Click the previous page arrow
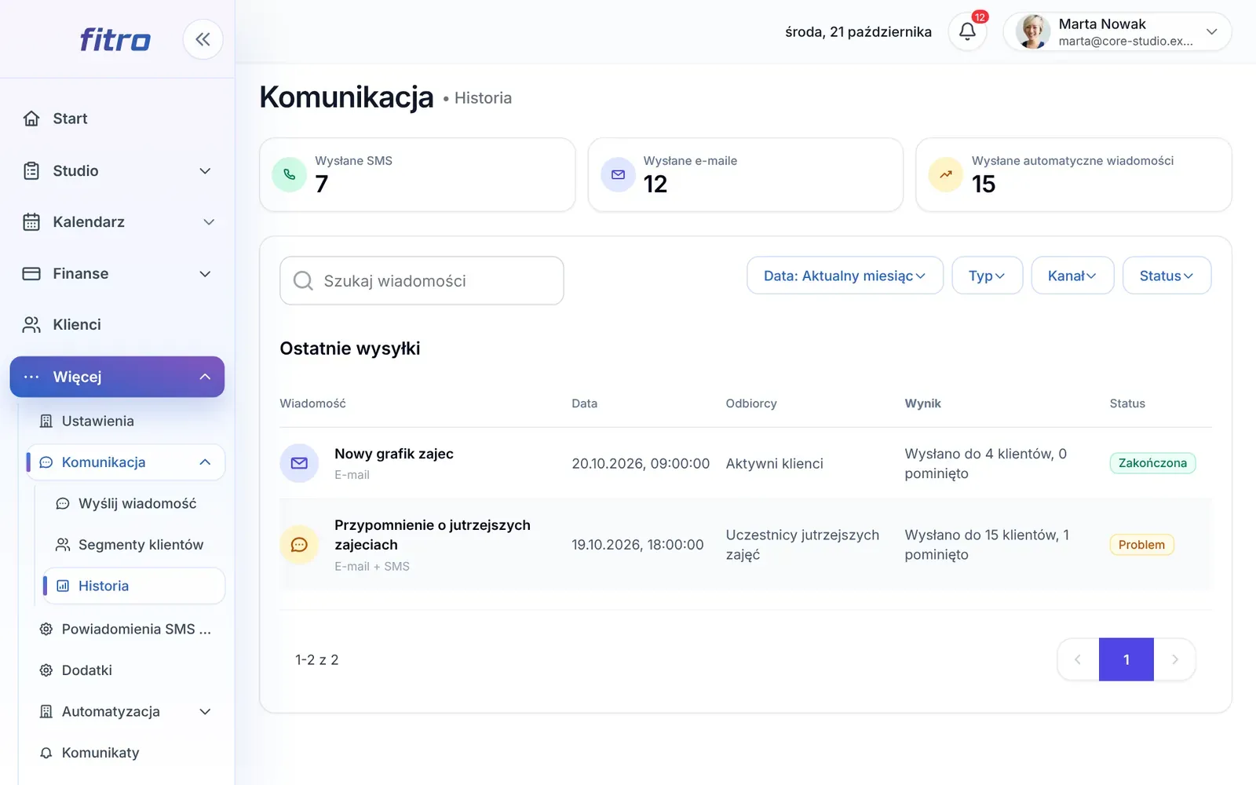 [1078, 659]
